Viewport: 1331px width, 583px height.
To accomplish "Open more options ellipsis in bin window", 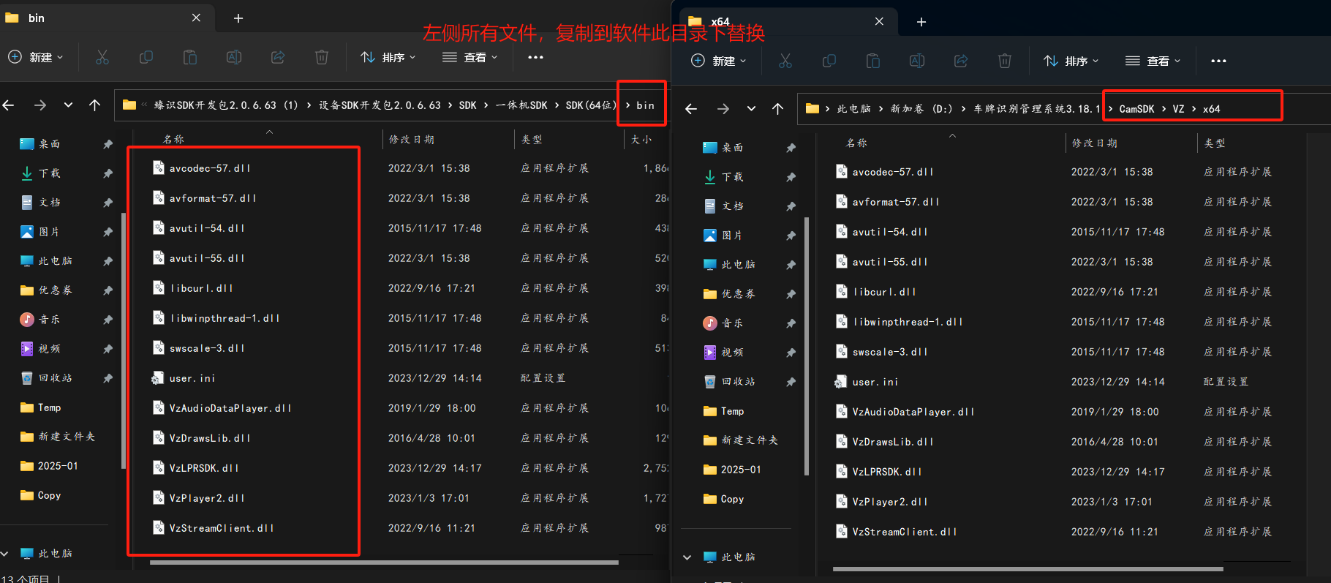I will 535,57.
